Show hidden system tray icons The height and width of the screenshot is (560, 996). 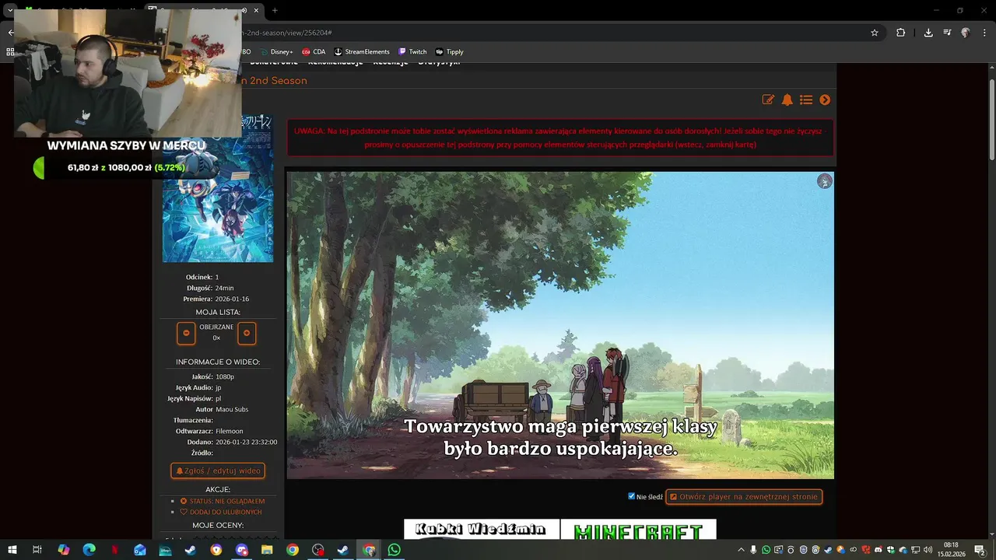tap(741, 550)
